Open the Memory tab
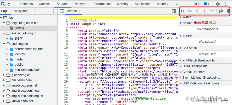Viewport: 232px width, 105px height. pyautogui.click(x=123, y=4)
